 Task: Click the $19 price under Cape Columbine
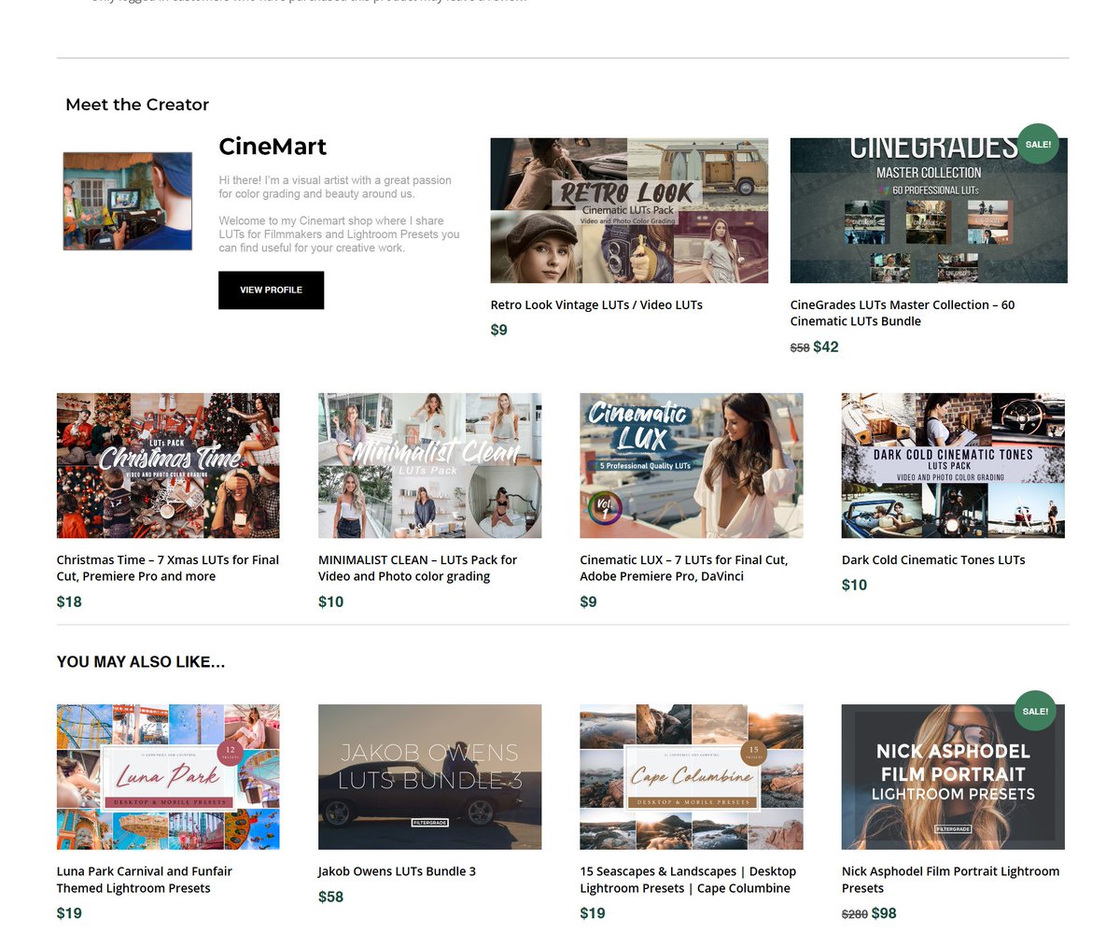coord(593,913)
